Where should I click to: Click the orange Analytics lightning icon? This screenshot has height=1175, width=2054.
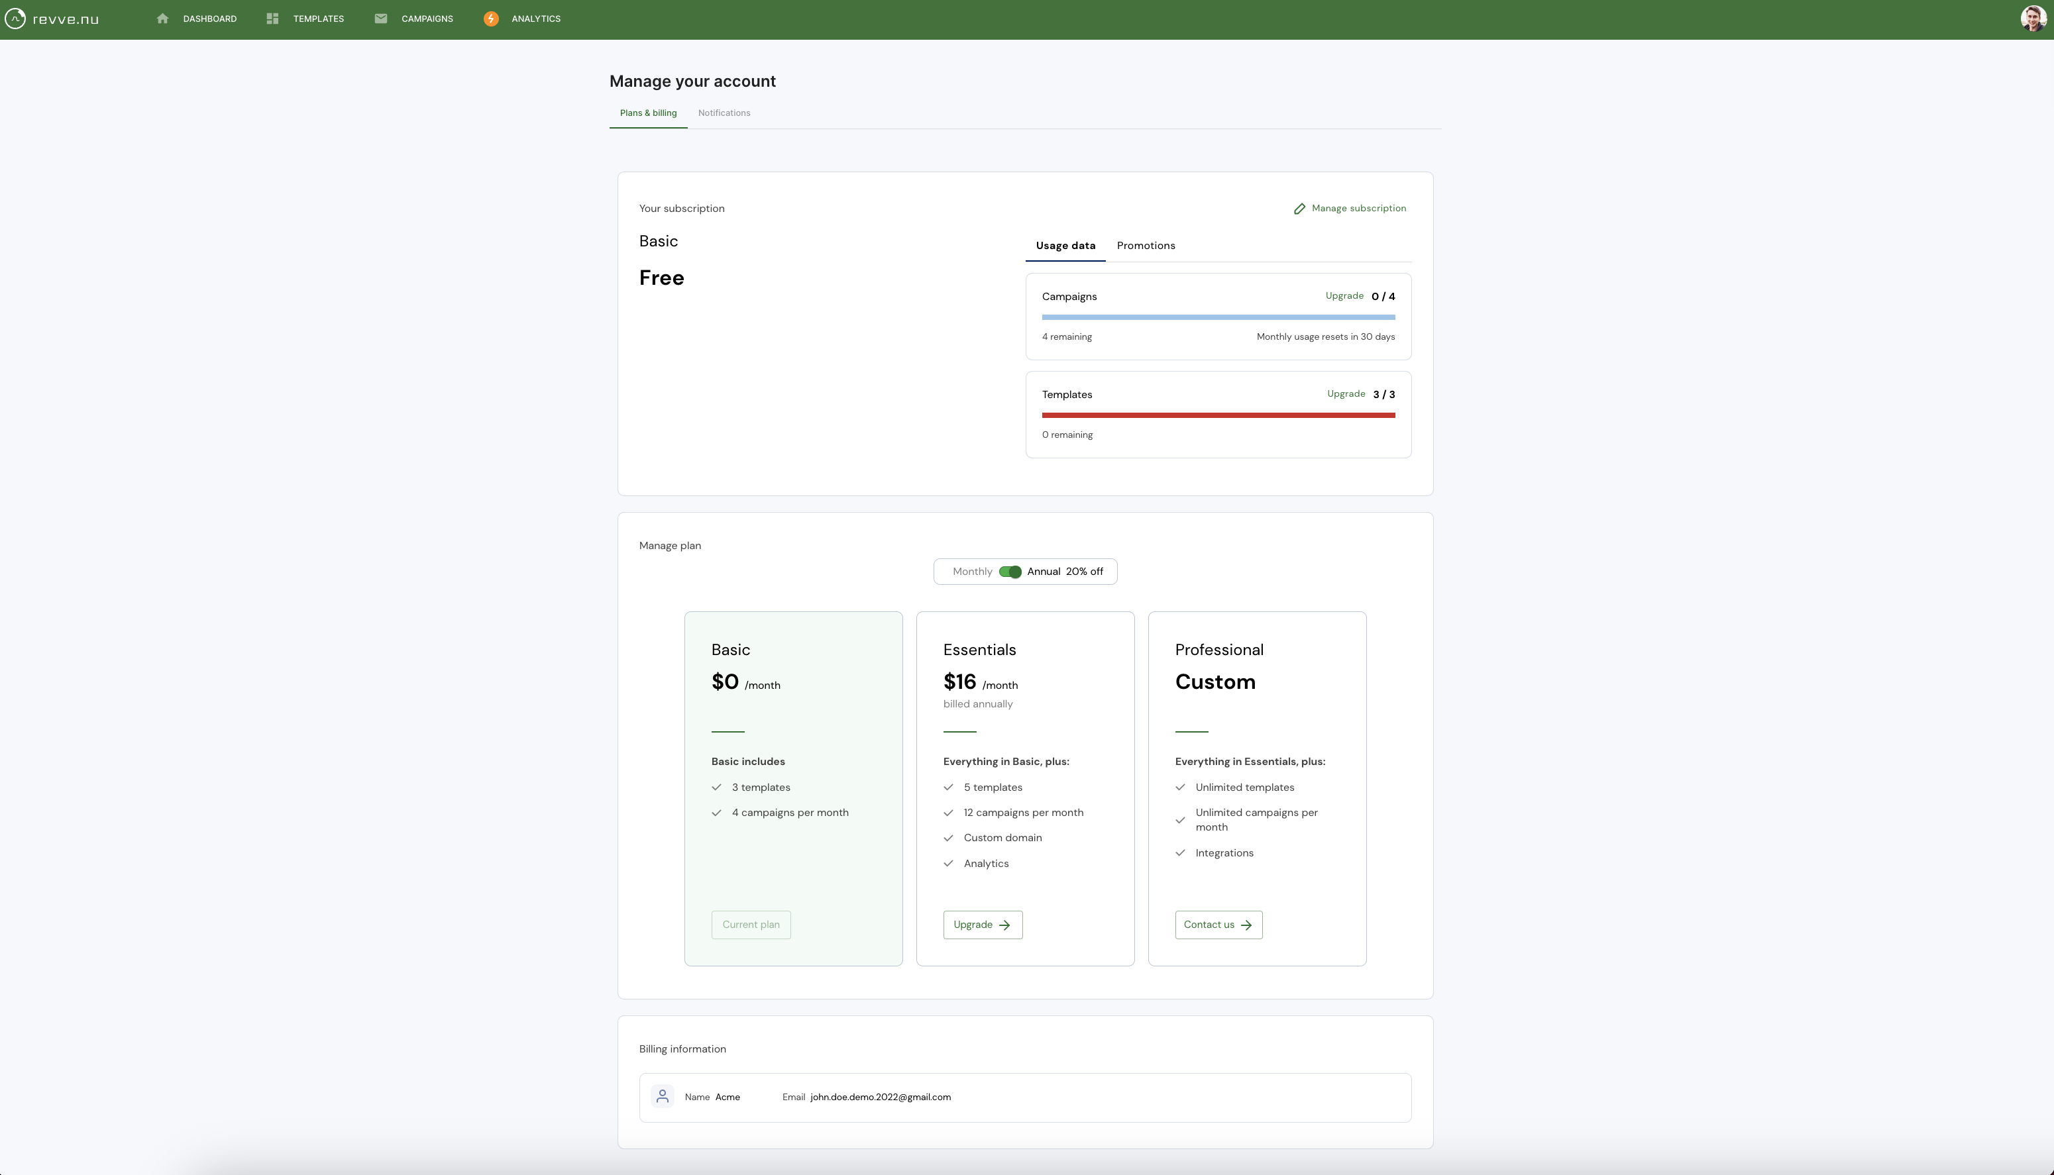click(491, 19)
